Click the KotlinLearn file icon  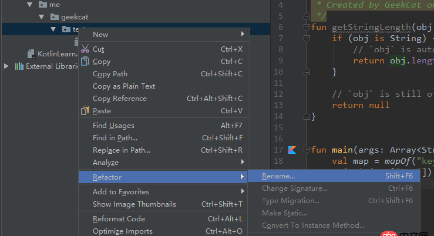pos(32,54)
